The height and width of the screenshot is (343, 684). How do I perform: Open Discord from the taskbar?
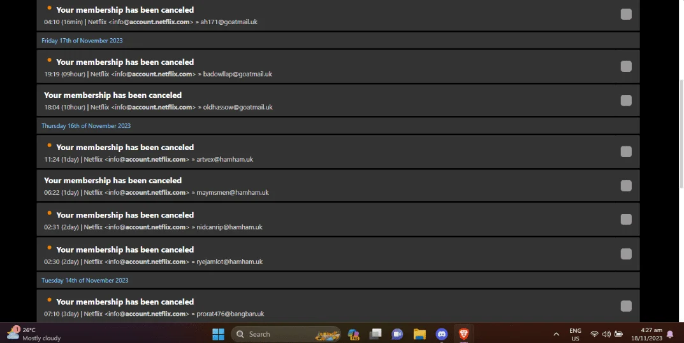442,334
